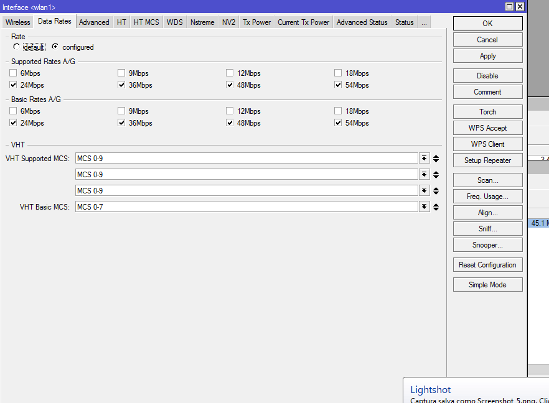Image resolution: width=549 pixels, height=403 pixels.
Task: Switch to the WDS tab
Action: (174, 22)
